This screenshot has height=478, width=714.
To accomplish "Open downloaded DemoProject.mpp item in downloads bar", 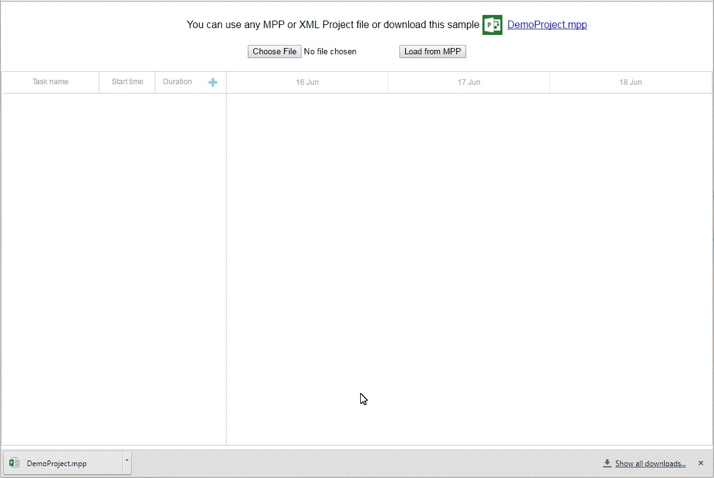I will (63, 463).
